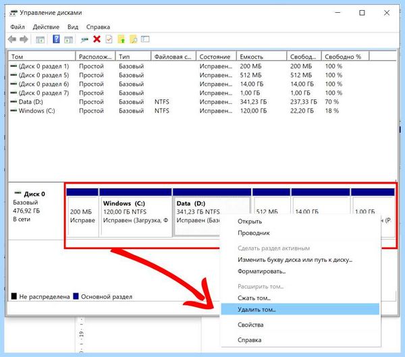
Task: Show or hide the console tree toolbar icon
Action: coord(40,40)
